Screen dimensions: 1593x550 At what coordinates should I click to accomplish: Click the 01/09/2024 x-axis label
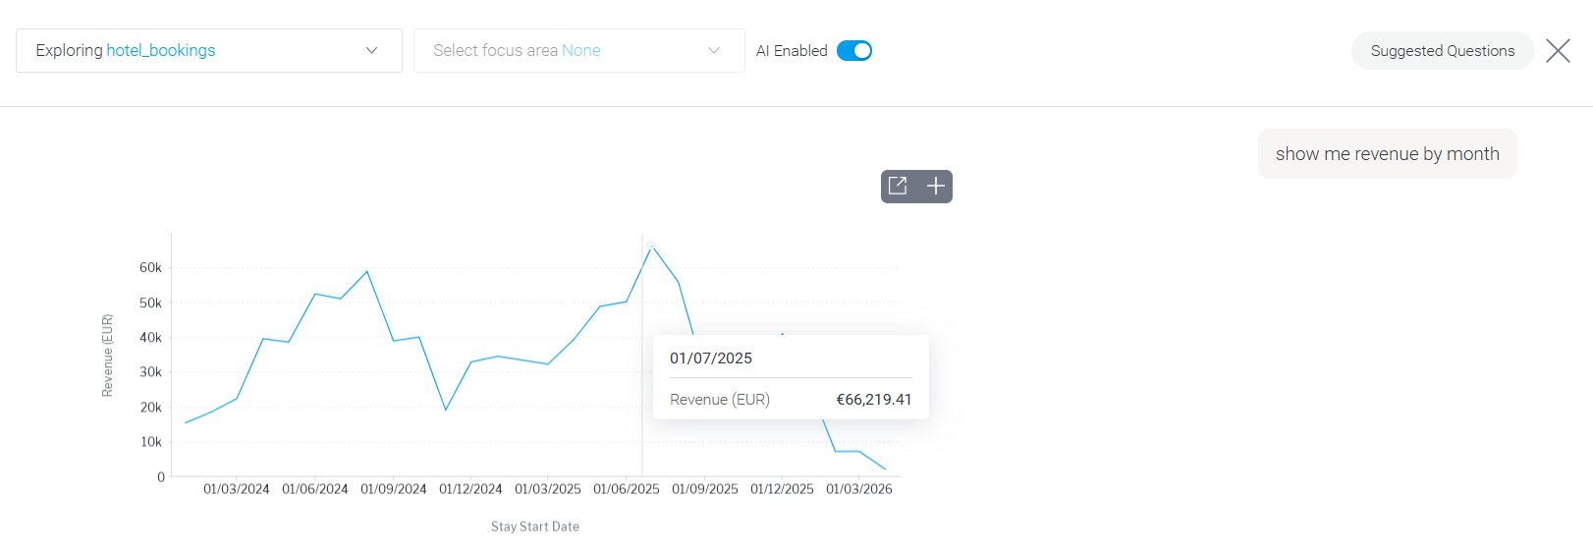coord(394,489)
